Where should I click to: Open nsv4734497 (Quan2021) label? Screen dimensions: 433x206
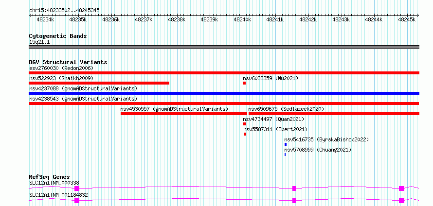[x=273, y=119]
